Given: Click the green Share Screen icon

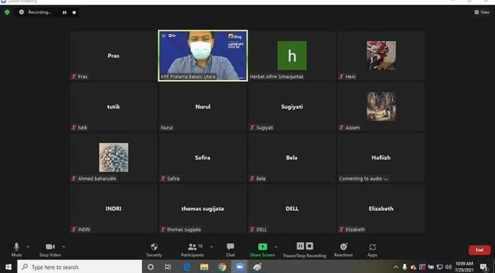Looking at the screenshot, I should [262, 247].
